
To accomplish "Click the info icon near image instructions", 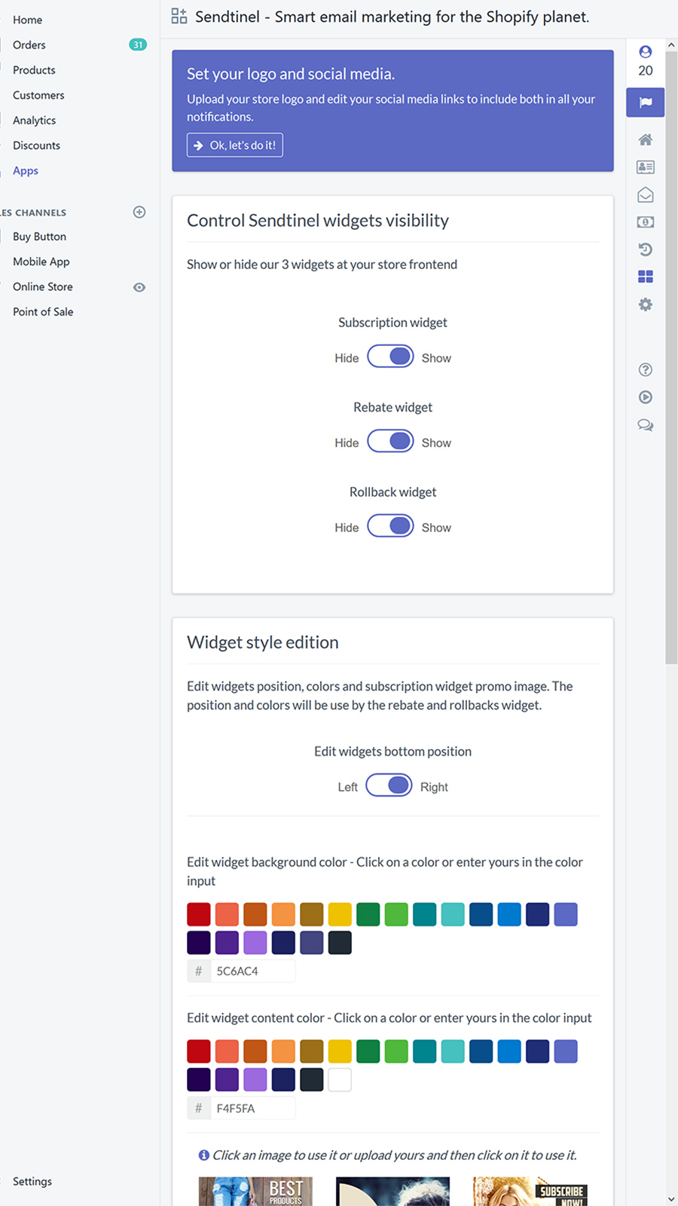I will 203,1155.
